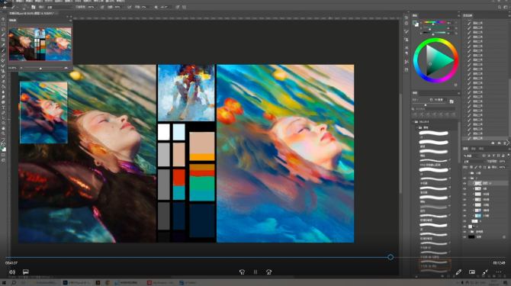This screenshot has width=511, height=286.
Task: Open picture-in-picture mini player
Action: click(x=472, y=272)
